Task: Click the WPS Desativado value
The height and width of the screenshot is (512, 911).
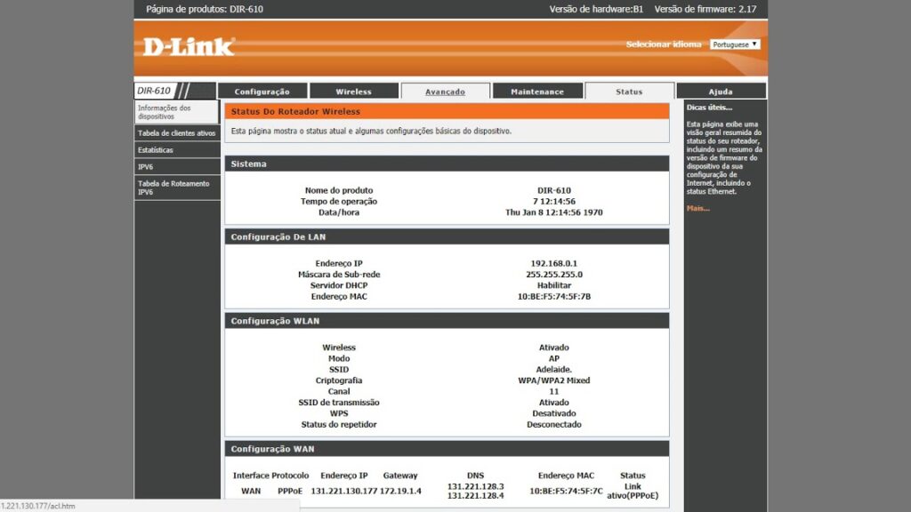Action: click(x=553, y=414)
